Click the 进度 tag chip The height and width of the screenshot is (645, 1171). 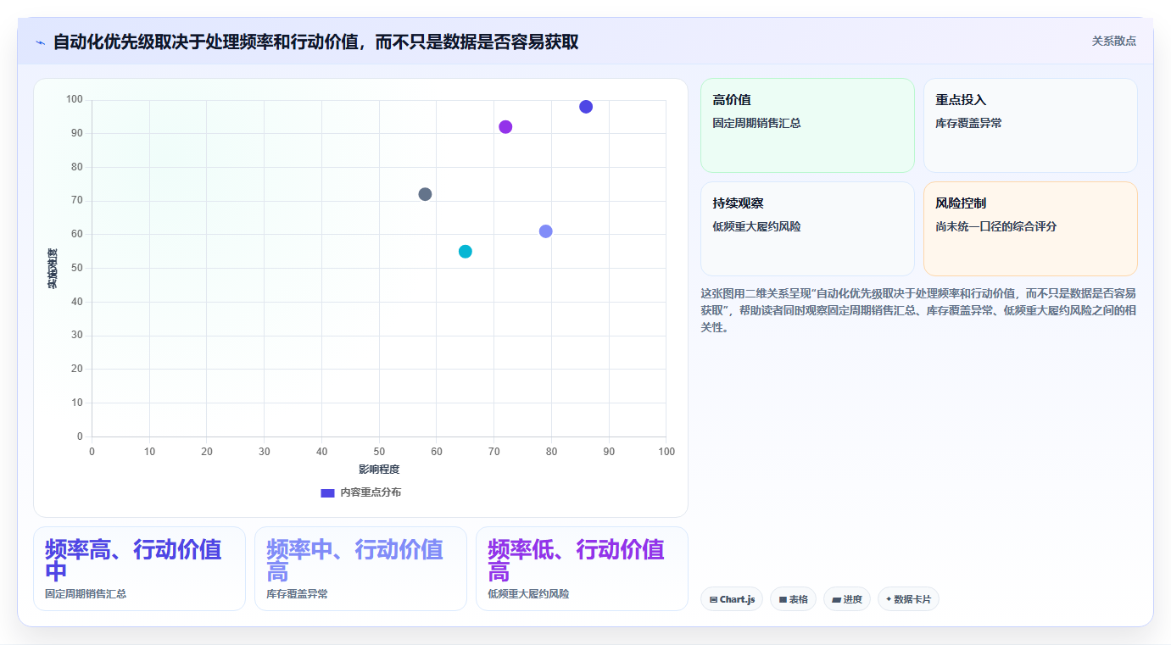[x=847, y=599]
